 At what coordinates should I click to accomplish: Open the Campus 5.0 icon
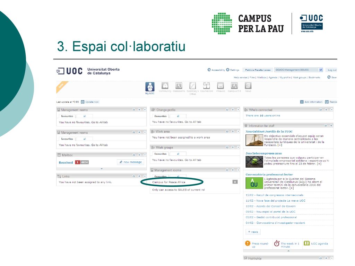pos(234,86)
